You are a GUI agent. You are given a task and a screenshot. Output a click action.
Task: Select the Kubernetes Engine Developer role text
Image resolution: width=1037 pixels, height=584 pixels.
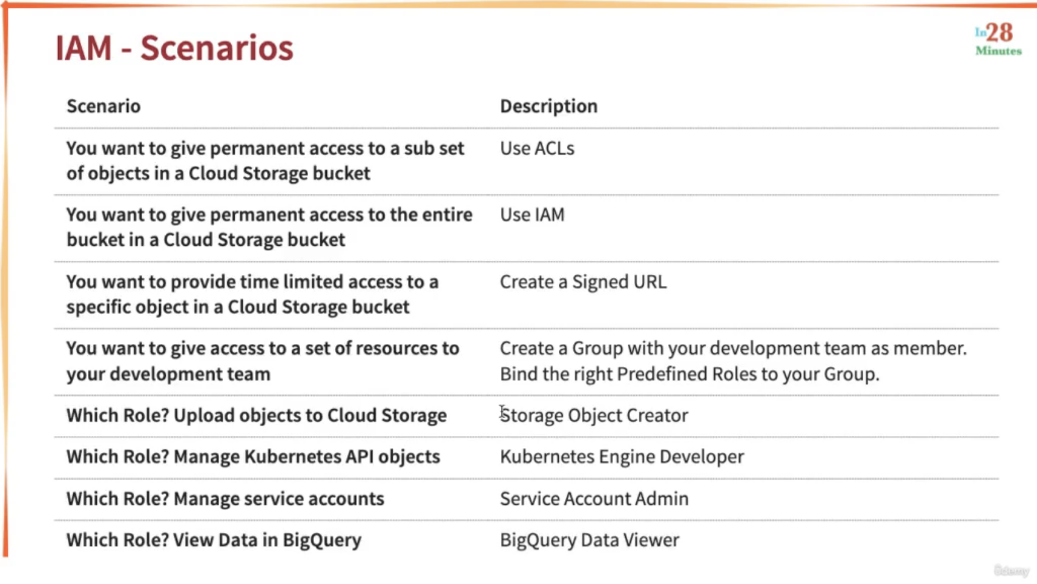click(622, 457)
